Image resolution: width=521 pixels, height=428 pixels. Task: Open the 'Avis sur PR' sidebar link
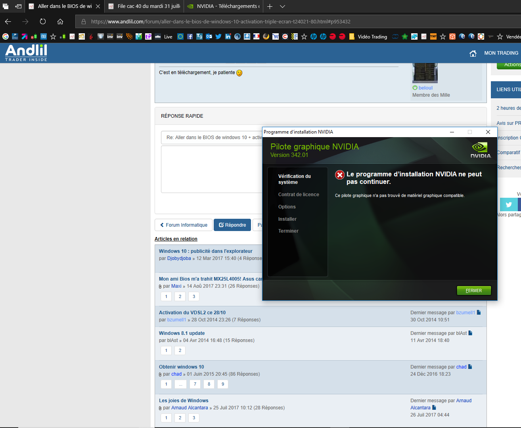point(509,123)
